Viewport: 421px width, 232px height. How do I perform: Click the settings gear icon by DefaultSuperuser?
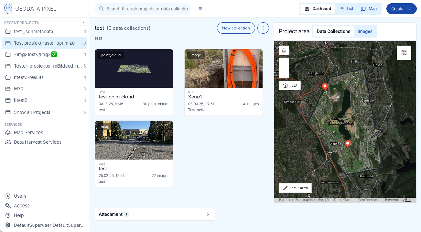[8, 225]
